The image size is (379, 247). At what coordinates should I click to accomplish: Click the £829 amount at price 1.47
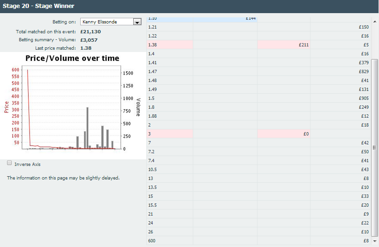[x=362, y=72]
